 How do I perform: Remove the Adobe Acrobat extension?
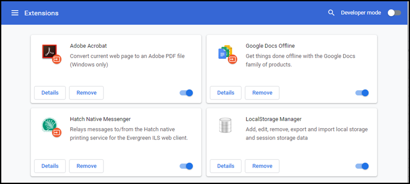pos(86,93)
